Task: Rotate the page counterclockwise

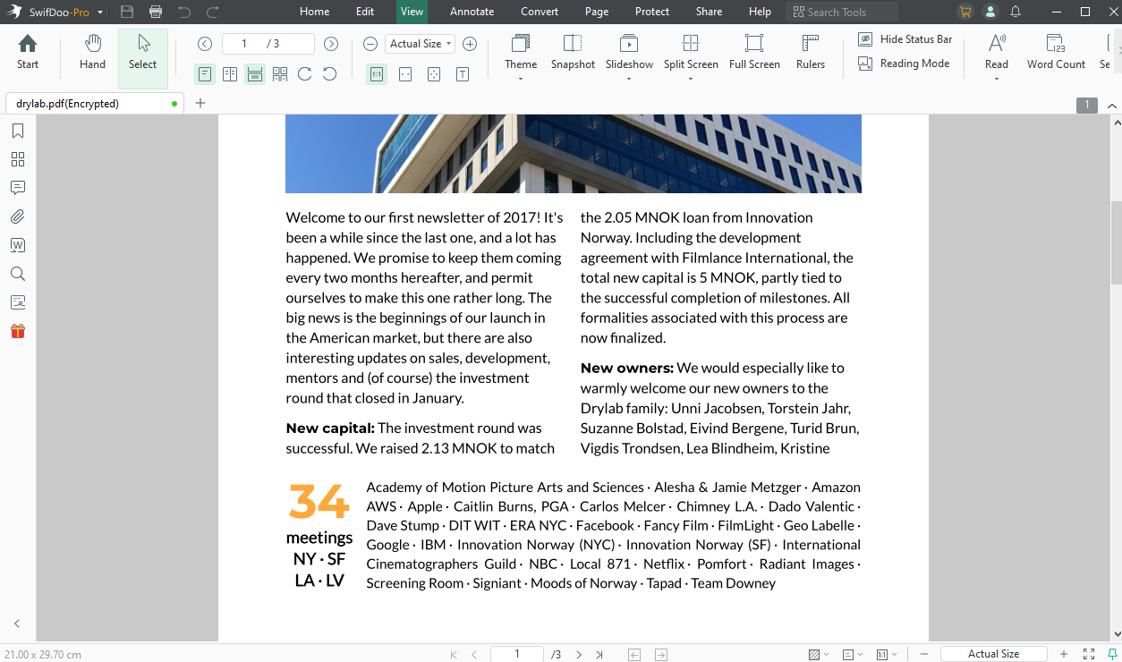Action: tap(329, 74)
